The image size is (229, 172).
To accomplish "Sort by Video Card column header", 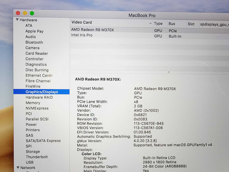I will click(x=82, y=22).
